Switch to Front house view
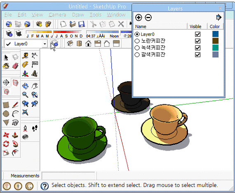 (88, 43)
